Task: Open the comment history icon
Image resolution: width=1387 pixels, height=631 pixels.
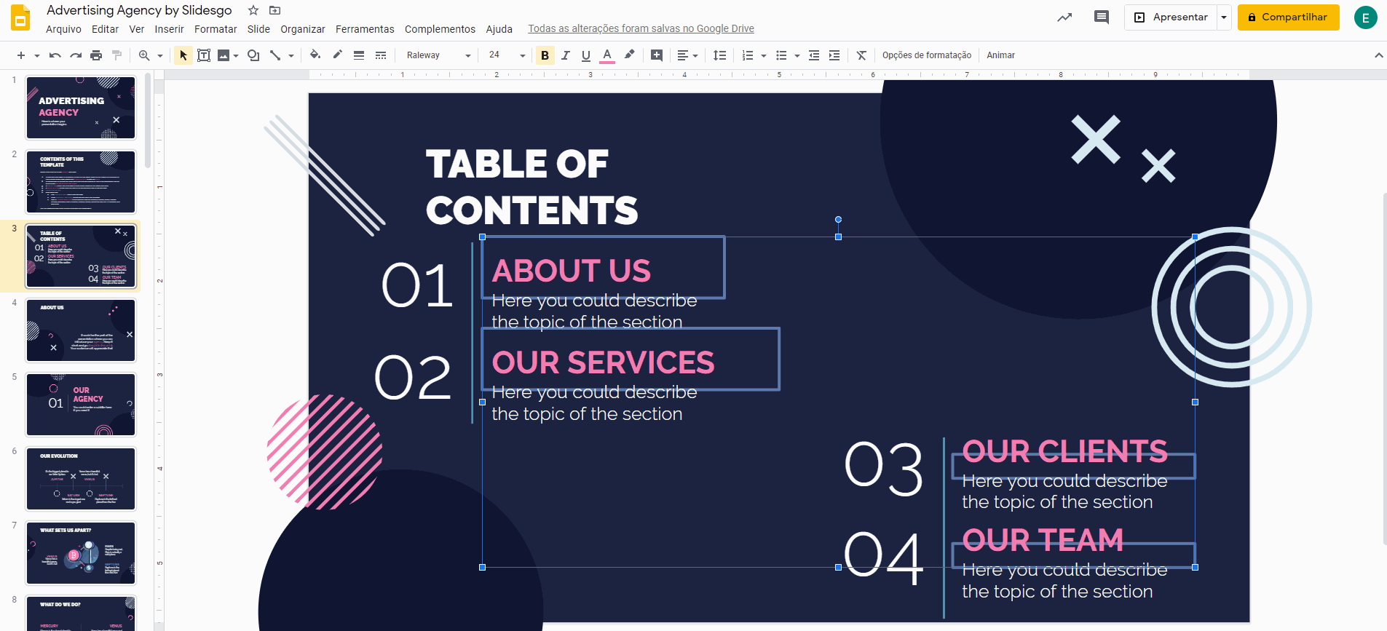Action: [1102, 17]
